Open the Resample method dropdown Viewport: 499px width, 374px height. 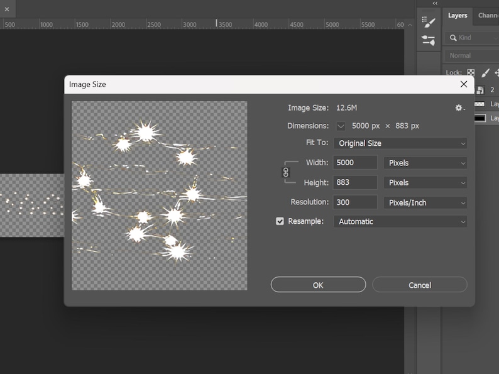[400, 221]
